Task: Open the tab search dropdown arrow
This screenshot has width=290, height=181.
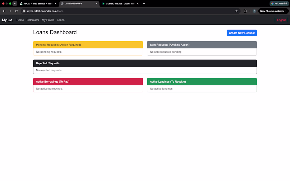Action: [x=15, y=3]
